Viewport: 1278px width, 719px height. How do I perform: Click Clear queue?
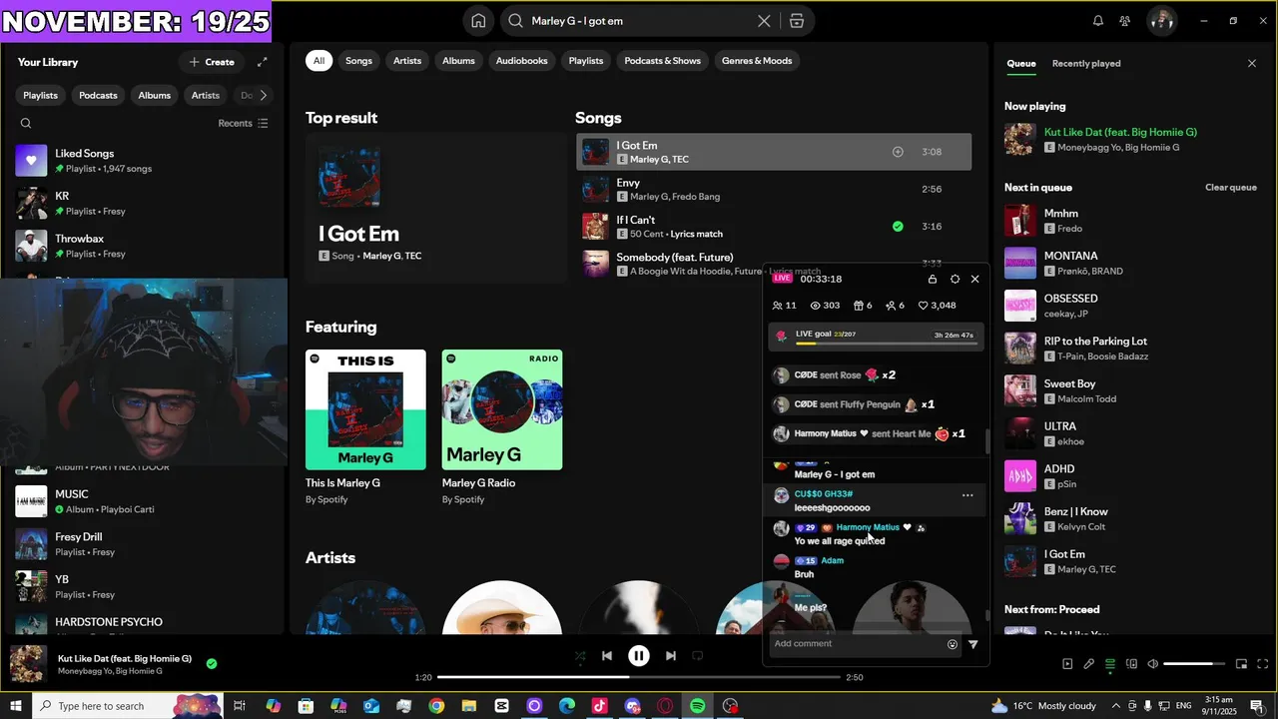click(1230, 188)
